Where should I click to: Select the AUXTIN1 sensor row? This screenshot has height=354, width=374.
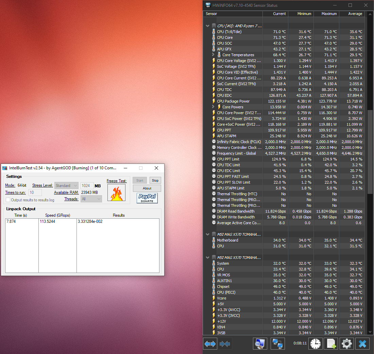(x=284, y=281)
